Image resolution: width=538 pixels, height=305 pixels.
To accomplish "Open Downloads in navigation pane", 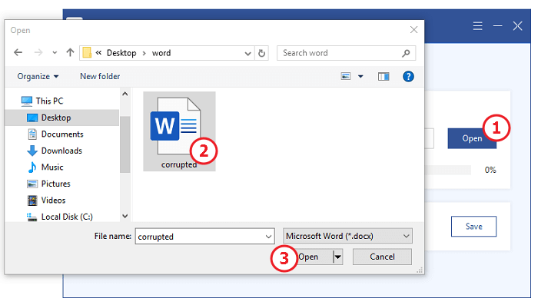I will (61, 151).
